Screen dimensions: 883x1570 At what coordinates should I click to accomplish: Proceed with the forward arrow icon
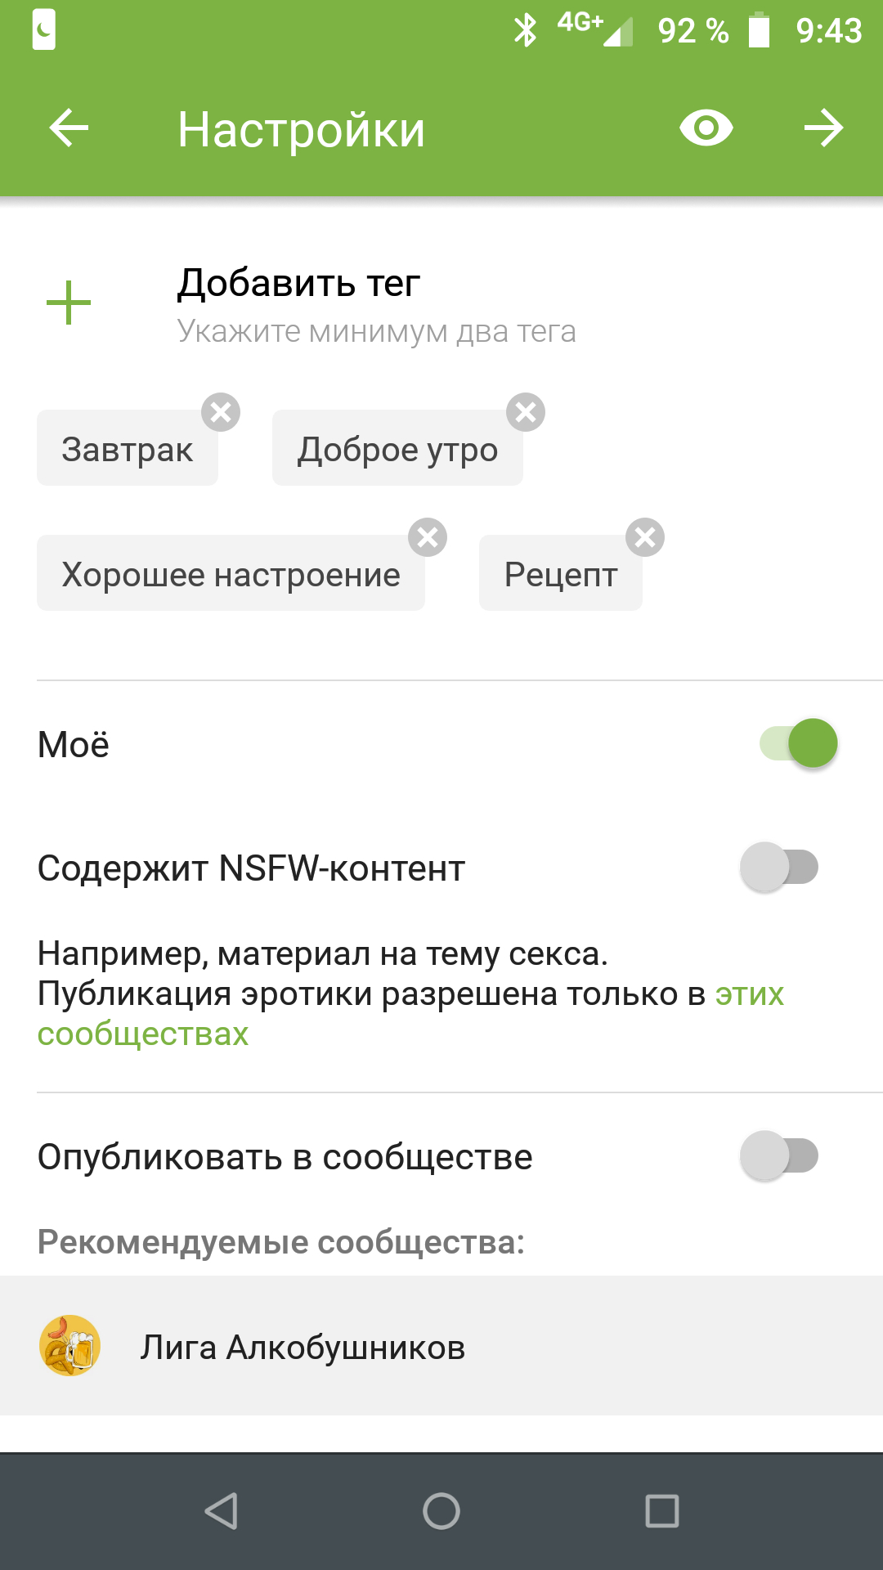[x=823, y=128]
